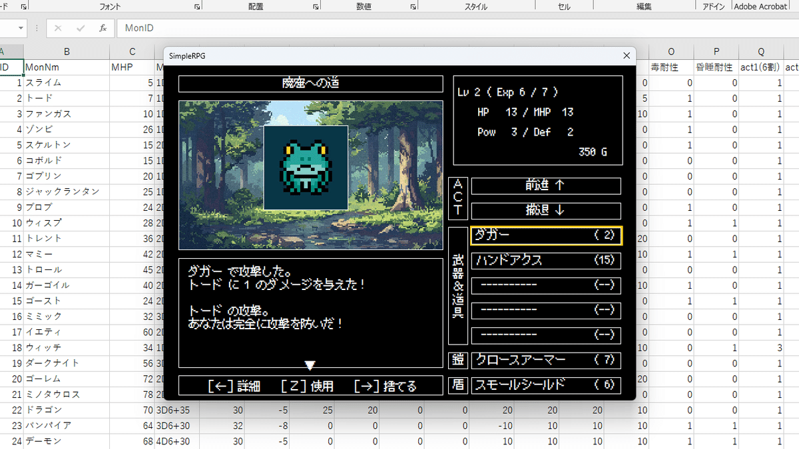The height and width of the screenshot is (449, 799).
Task: Select the ウィスプ cell
Action: [x=67, y=223]
